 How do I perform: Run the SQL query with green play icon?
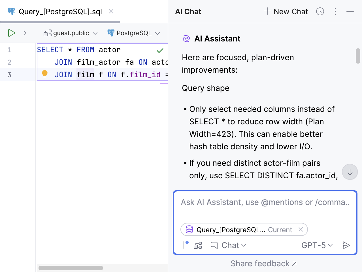(x=11, y=33)
